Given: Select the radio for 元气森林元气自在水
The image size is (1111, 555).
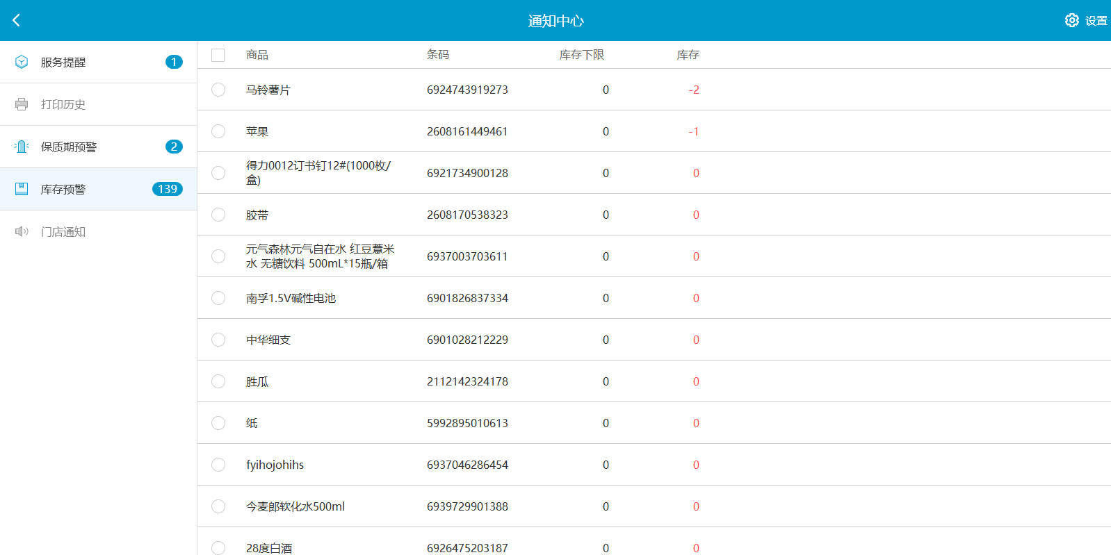Looking at the screenshot, I should (x=218, y=256).
